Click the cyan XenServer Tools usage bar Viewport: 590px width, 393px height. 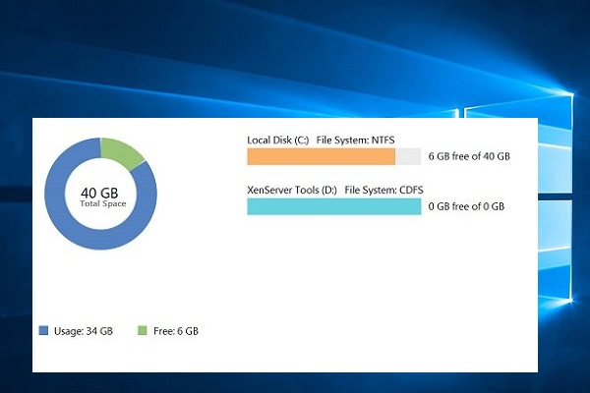click(333, 206)
